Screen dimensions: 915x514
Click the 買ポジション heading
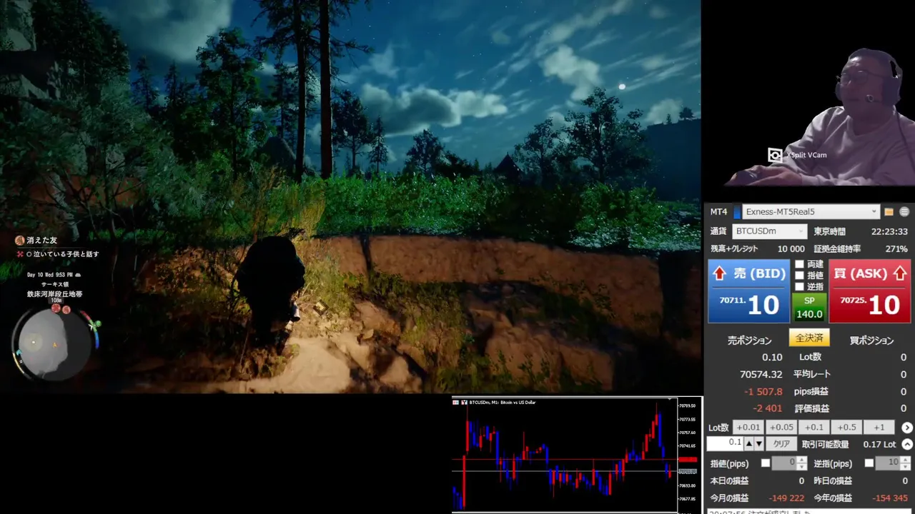pyautogui.click(x=872, y=341)
